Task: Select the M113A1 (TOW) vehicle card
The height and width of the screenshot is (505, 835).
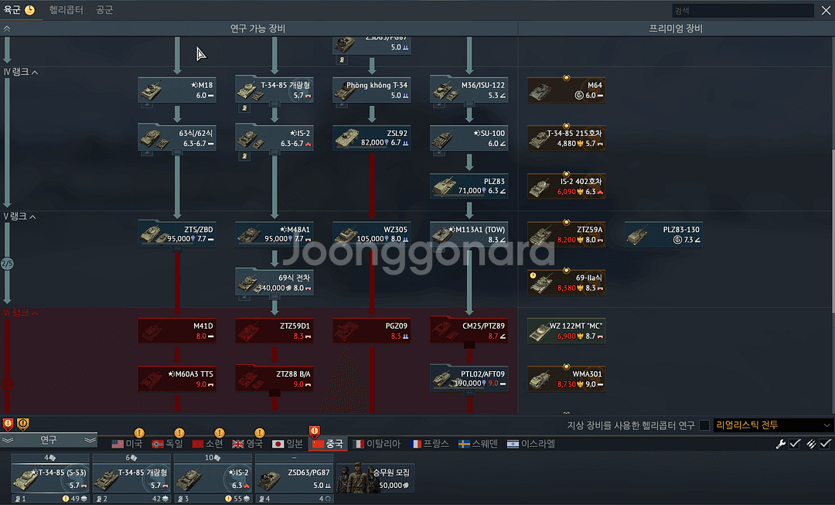Action: coord(469,234)
